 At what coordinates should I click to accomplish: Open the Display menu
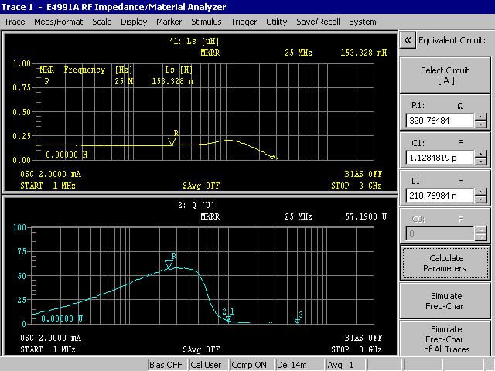134,22
